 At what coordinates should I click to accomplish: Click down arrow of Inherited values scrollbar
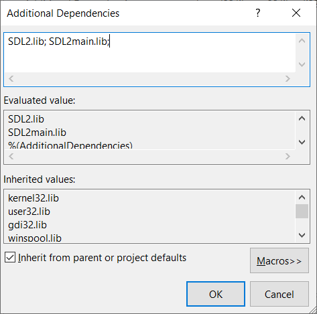(x=302, y=235)
